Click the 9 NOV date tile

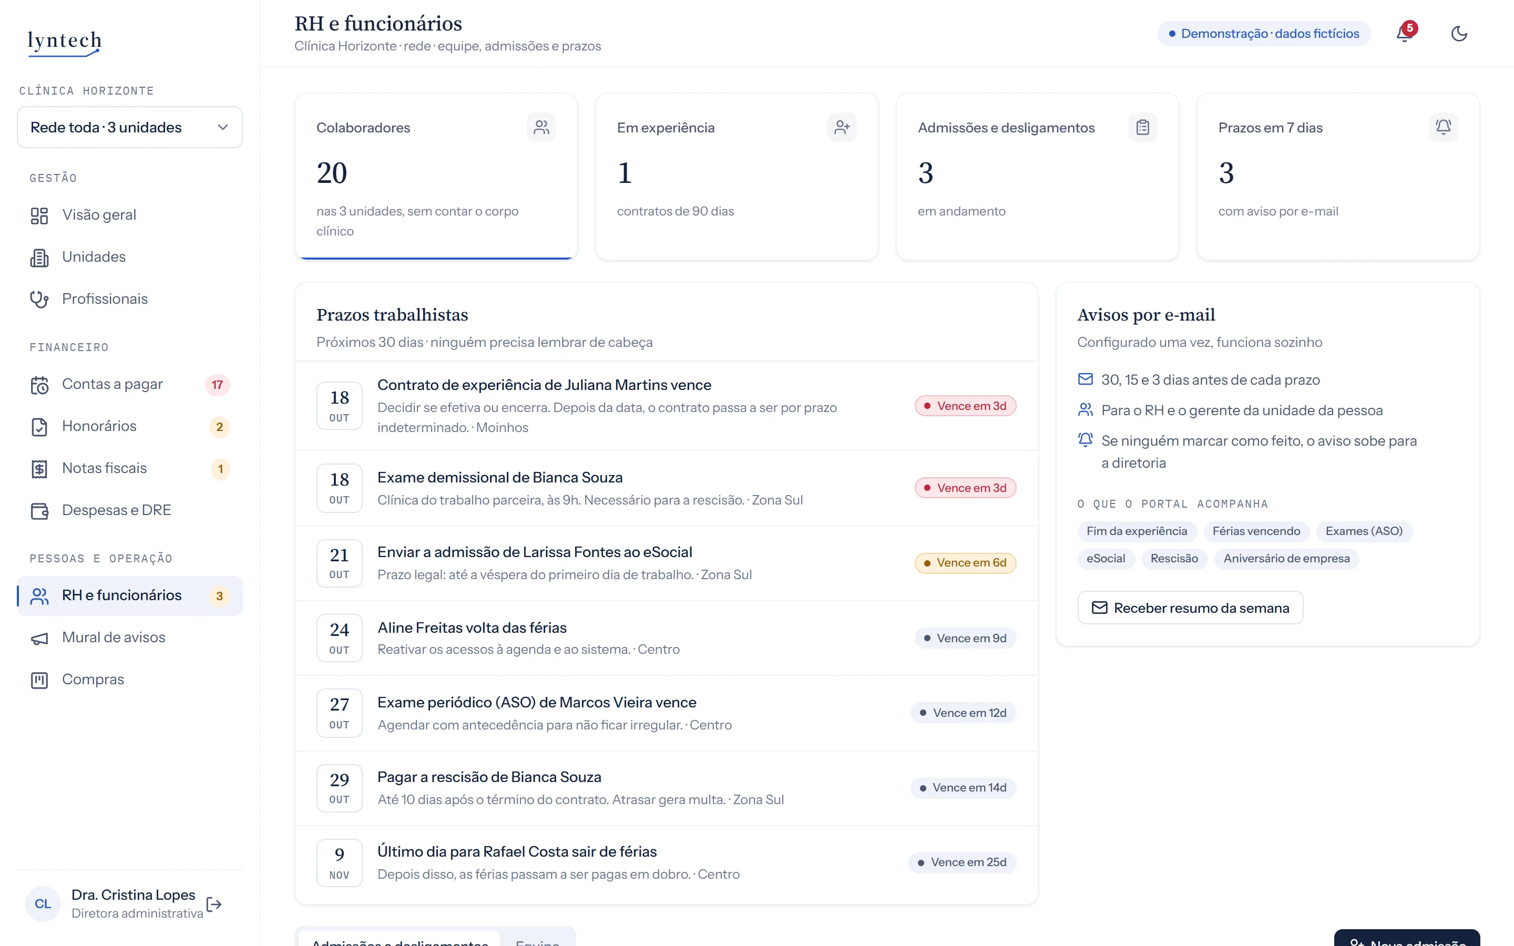click(x=340, y=863)
